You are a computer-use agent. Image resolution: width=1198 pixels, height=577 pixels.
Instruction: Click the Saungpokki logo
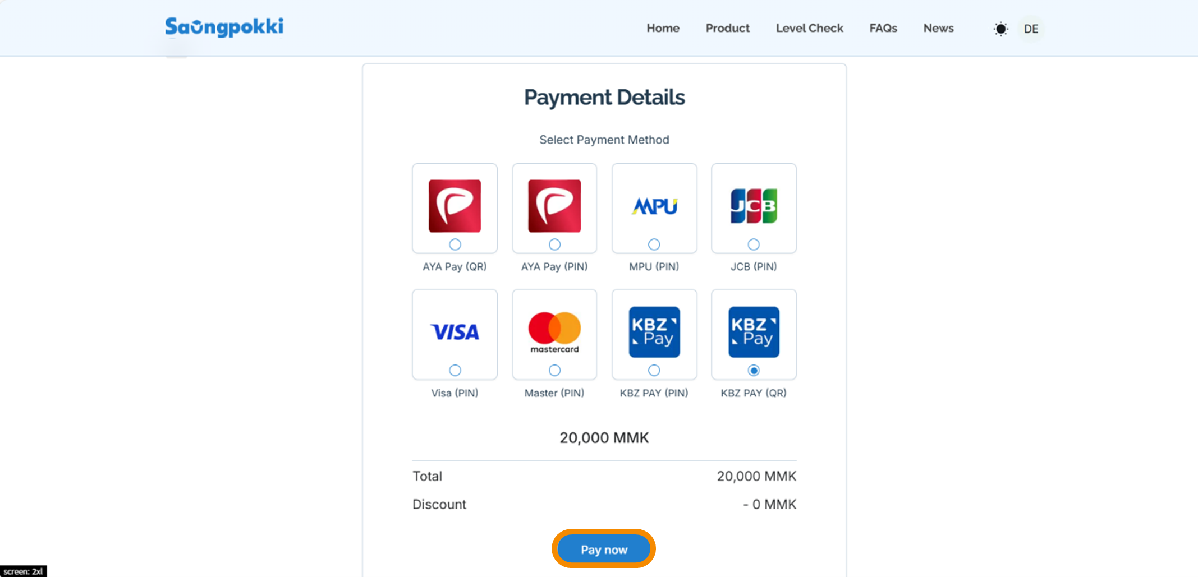click(224, 27)
